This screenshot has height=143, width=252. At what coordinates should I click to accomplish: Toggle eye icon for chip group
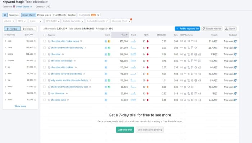coord(35,41)
